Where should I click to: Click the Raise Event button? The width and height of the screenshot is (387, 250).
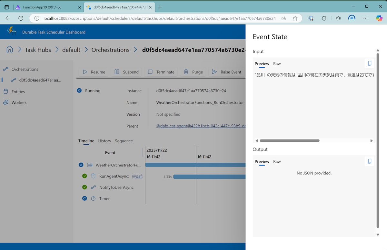(227, 72)
